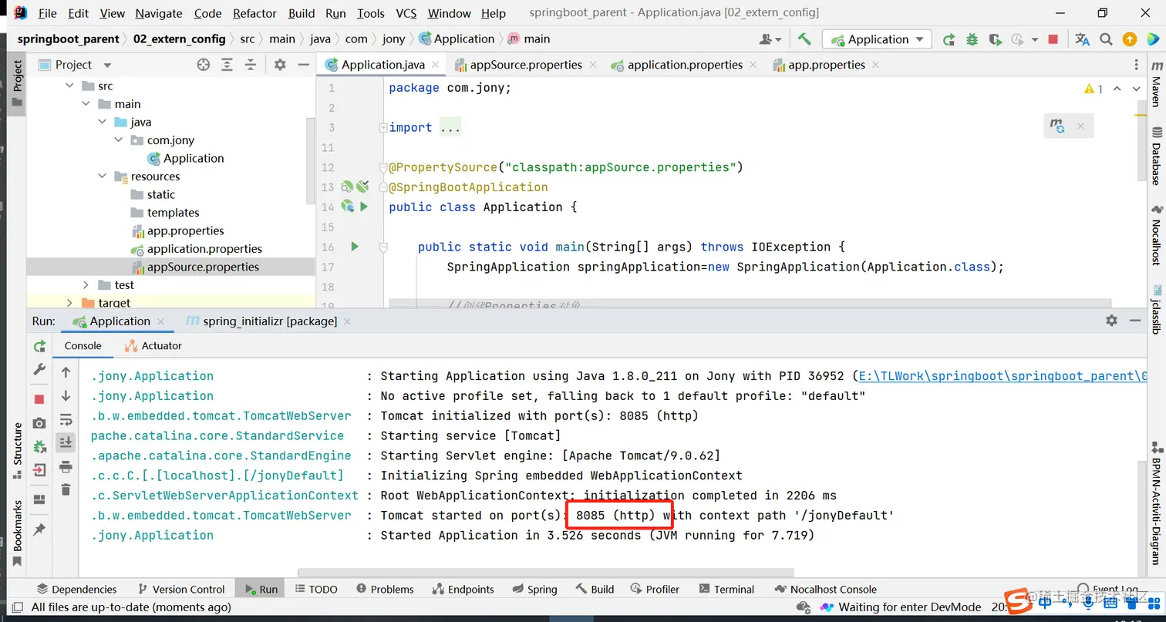1166x622 pixels.
Task: Collapse the com.jony package node
Action: click(x=119, y=140)
